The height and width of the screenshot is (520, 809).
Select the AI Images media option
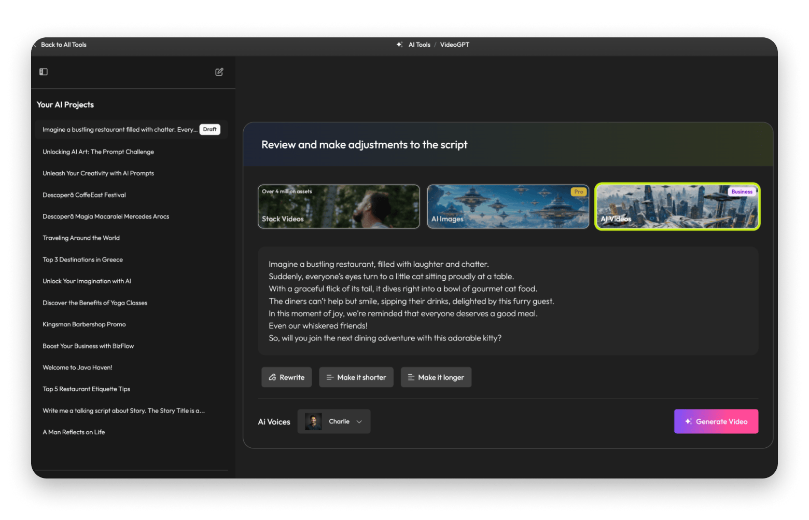[508, 207]
